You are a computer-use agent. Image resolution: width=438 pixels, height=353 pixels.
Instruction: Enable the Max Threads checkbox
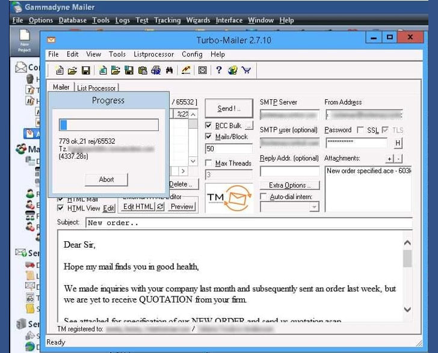click(x=209, y=163)
